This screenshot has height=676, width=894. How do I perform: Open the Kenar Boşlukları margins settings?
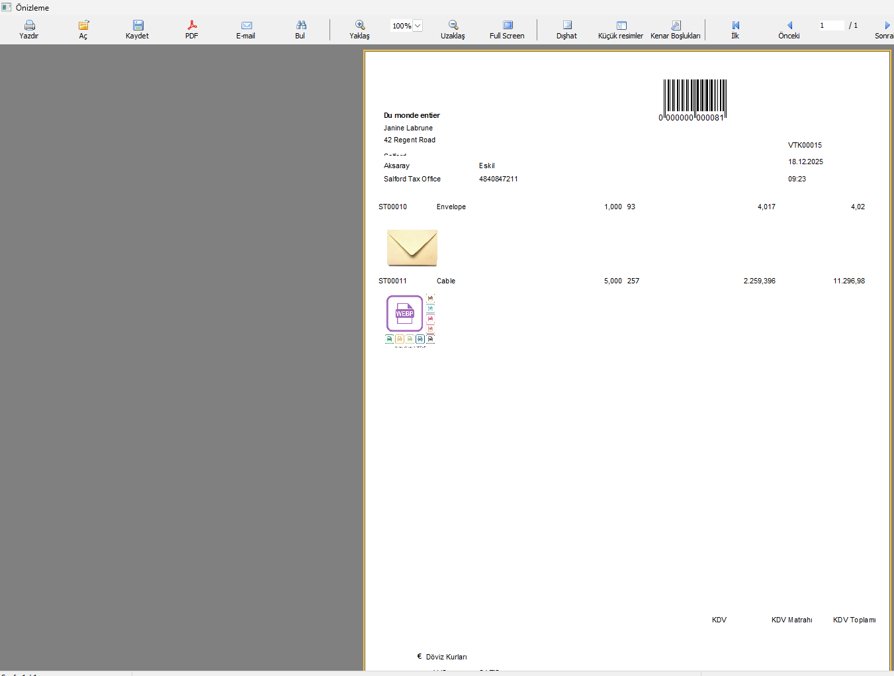click(x=676, y=26)
